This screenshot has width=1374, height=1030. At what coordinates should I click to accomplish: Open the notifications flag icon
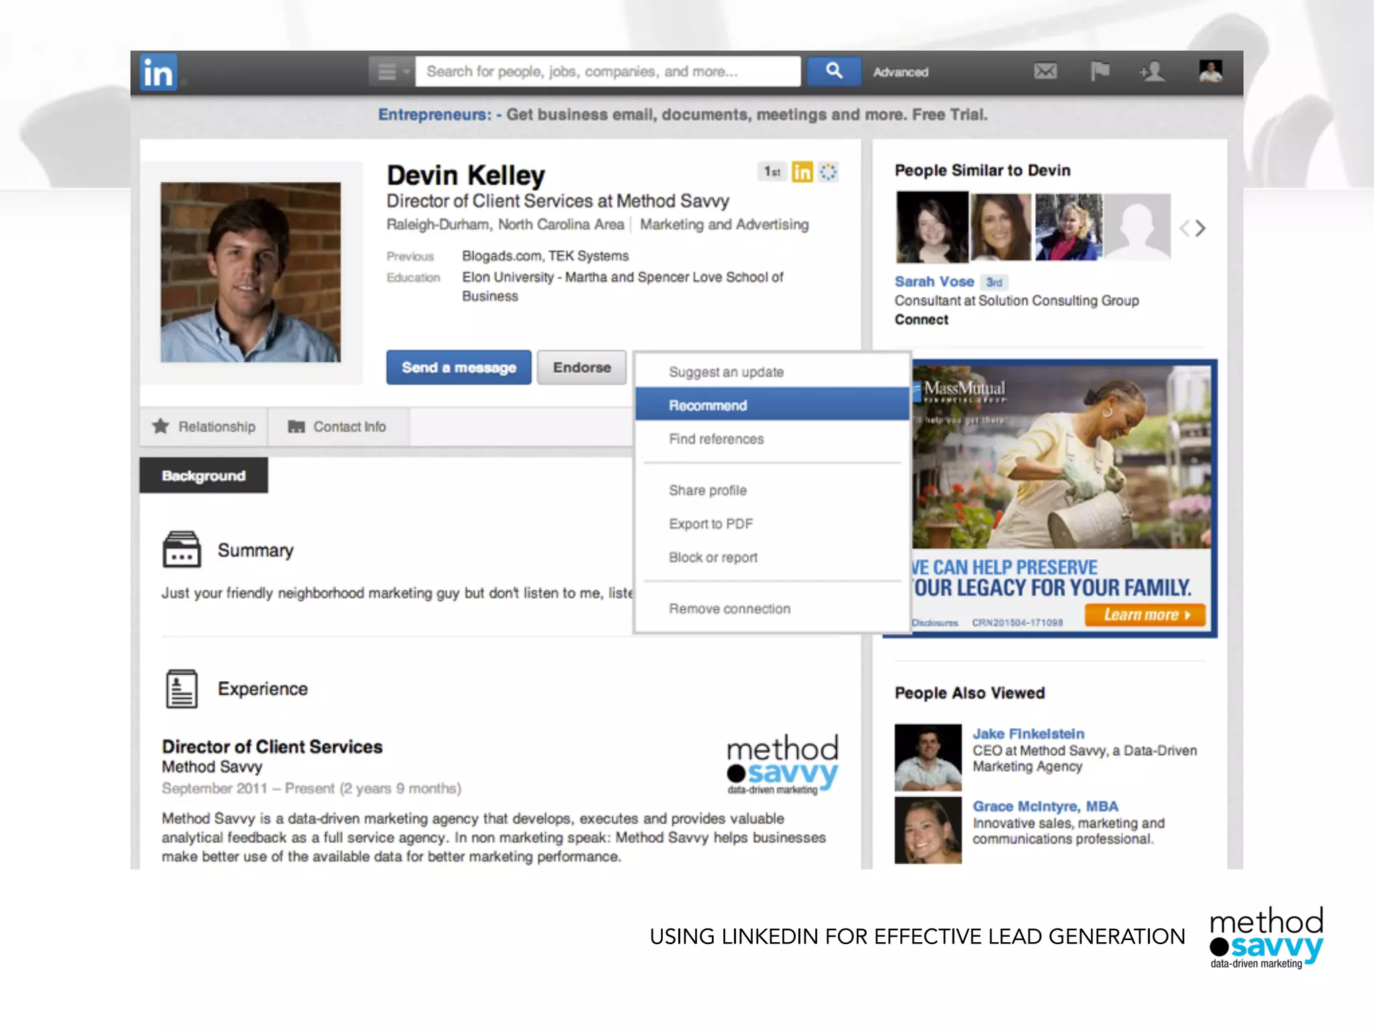click(1099, 71)
